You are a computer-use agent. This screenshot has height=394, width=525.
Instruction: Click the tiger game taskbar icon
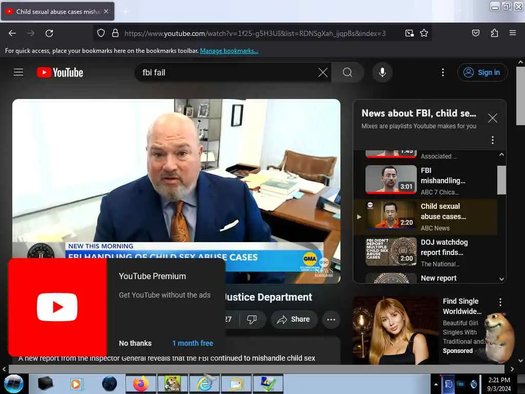click(172, 384)
